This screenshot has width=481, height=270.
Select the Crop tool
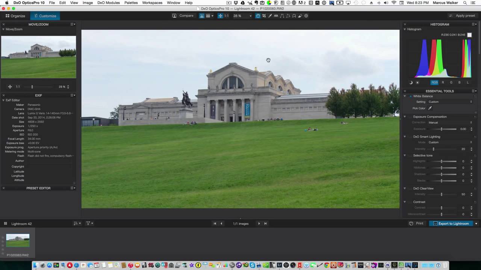(264, 16)
